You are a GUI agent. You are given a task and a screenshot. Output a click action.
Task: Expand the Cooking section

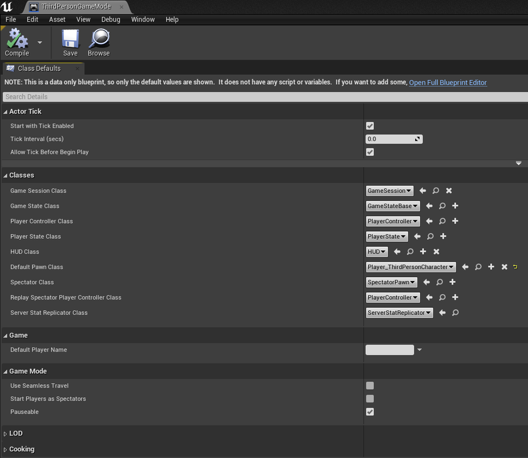(5, 449)
